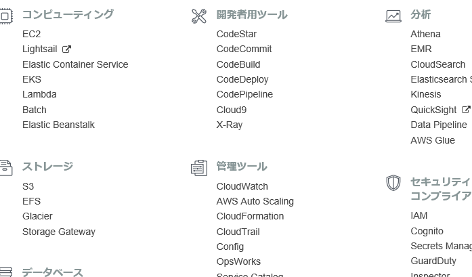This screenshot has width=472, height=277.
Task: Click the 開発者用ツール heading
Action: coord(252,14)
